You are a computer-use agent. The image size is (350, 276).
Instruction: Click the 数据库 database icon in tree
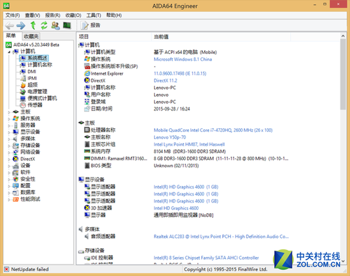(x=16, y=192)
